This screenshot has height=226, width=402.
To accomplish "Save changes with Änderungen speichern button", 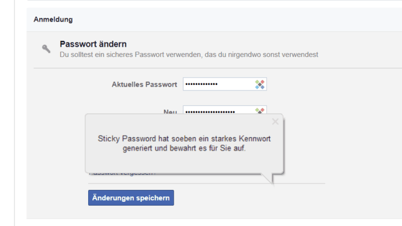I will [x=131, y=198].
